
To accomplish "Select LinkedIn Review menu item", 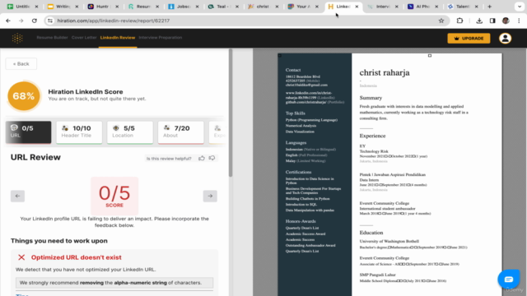I will (x=118, y=38).
